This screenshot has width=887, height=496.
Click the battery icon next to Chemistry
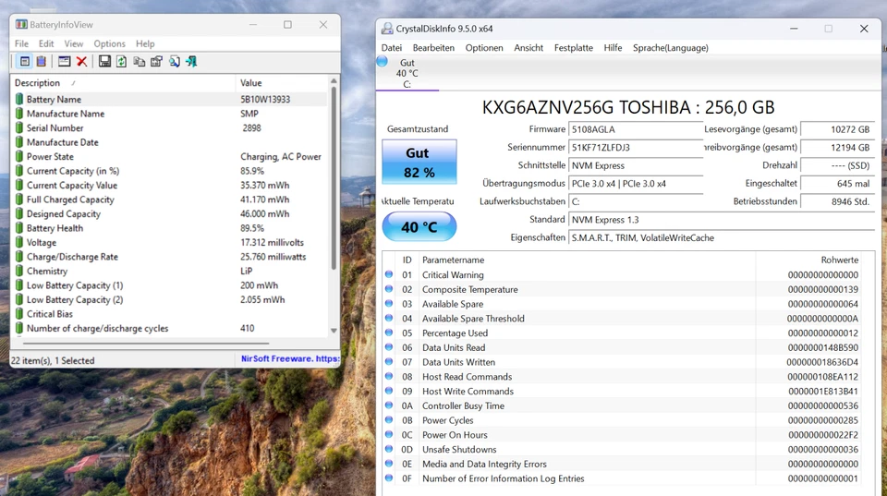[19, 271]
